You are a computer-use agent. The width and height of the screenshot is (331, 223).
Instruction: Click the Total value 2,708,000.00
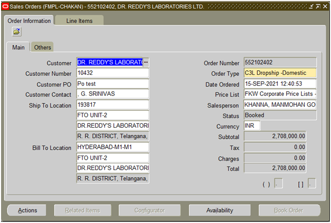[275, 168]
